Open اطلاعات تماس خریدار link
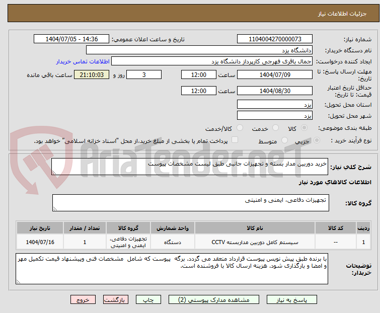This screenshot has width=380, height=313. (x=83, y=61)
